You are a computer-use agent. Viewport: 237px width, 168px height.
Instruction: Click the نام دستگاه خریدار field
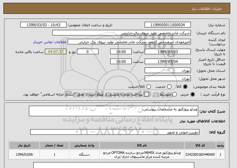(122, 33)
